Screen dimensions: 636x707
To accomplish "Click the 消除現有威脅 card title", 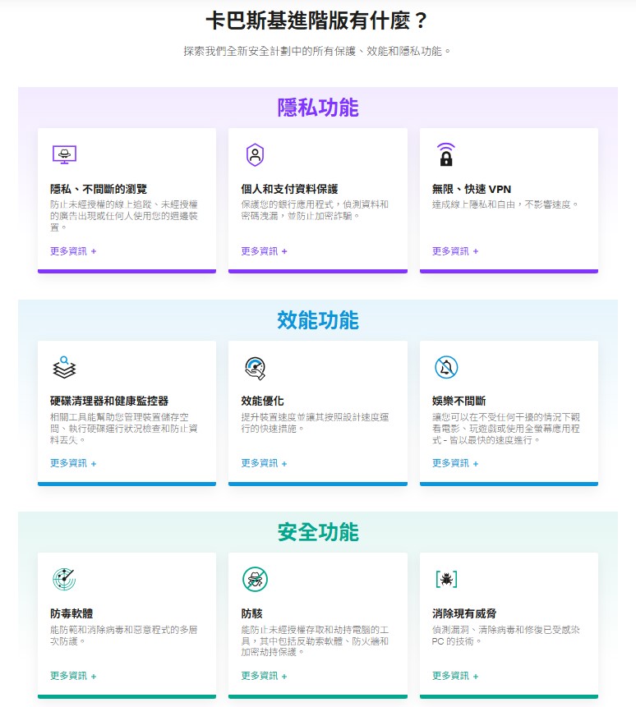I will (464, 613).
